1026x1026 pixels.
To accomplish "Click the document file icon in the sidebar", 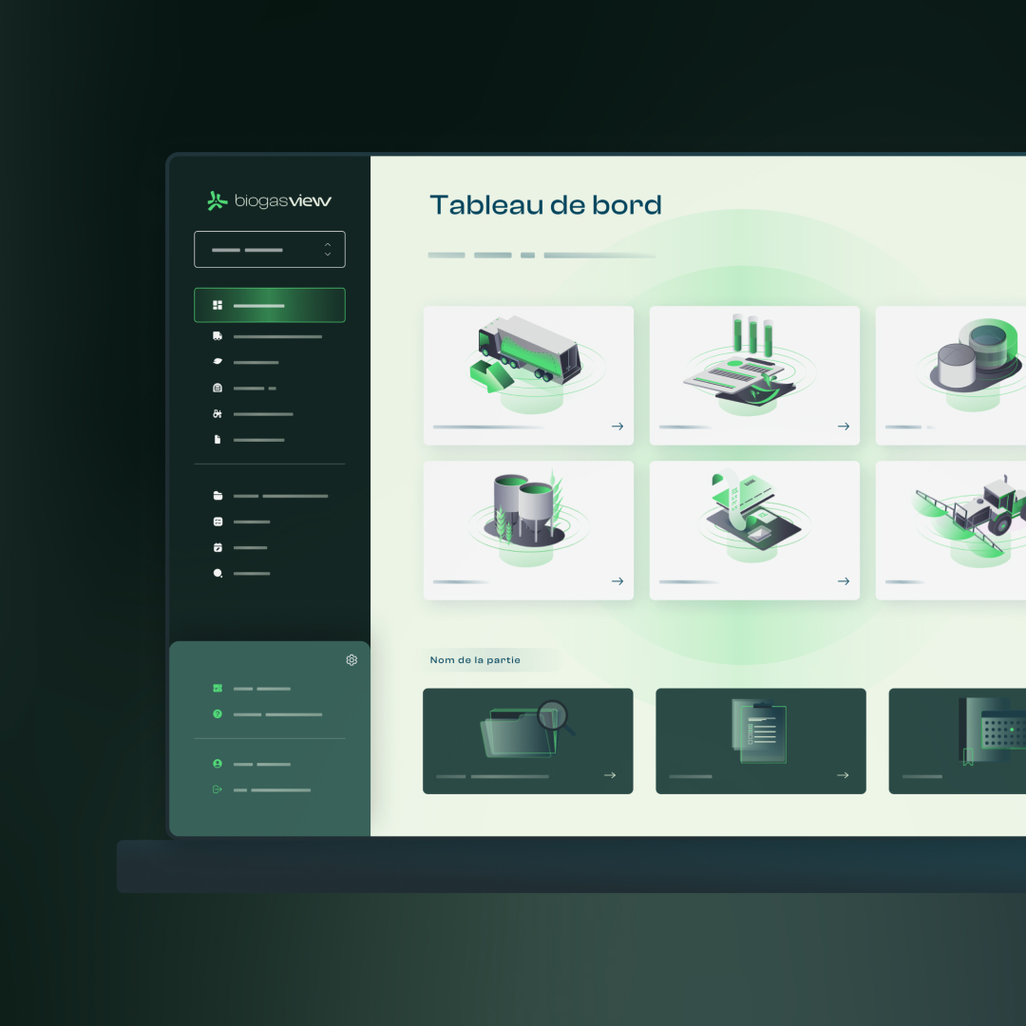I will click(218, 440).
